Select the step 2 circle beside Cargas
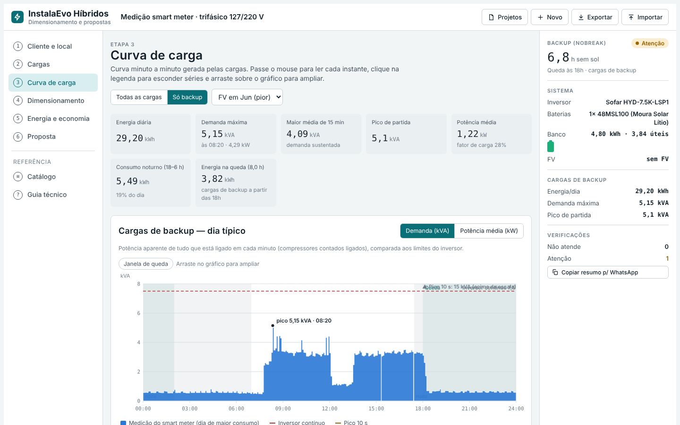Screen dimensions: 680x425 coord(18,64)
